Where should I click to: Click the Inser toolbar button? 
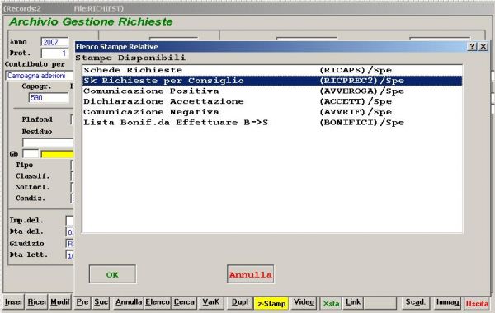click(13, 302)
